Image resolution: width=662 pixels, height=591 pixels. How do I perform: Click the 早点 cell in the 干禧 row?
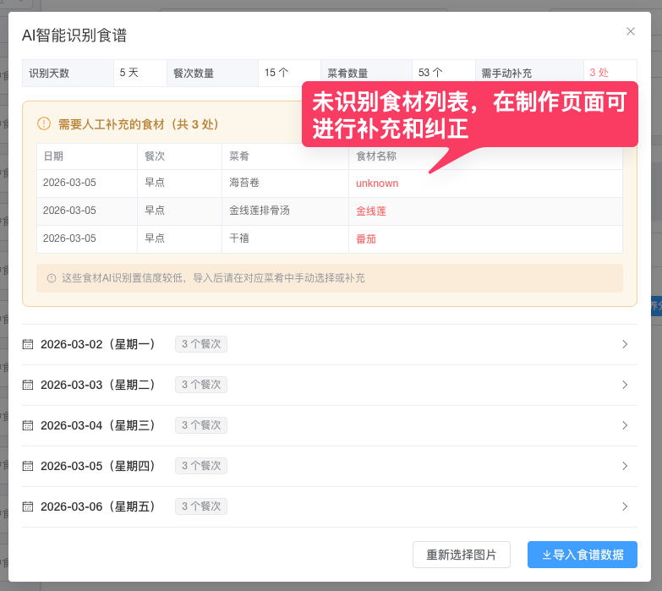tap(179, 239)
